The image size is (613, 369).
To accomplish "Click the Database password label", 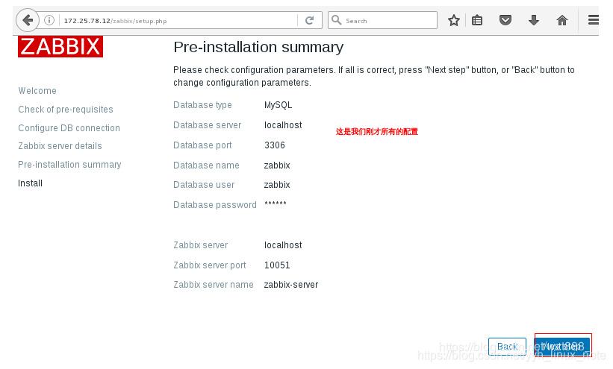I will [x=215, y=205].
